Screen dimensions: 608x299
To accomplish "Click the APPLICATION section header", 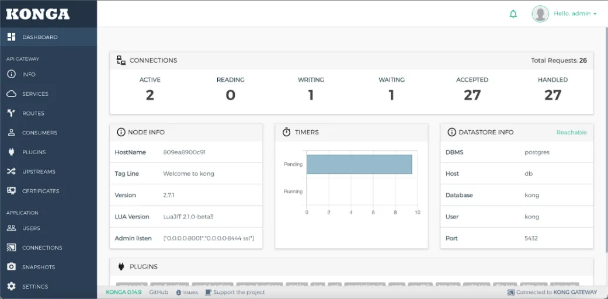I will pyautogui.click(x=22, y=213).
